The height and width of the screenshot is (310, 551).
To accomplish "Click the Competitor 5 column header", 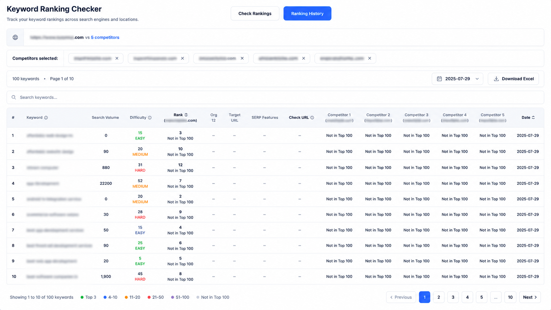I will pos(493,118).
